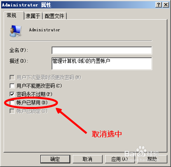
Task: Open the 配置文件 tab
Action: click(54, 16)
